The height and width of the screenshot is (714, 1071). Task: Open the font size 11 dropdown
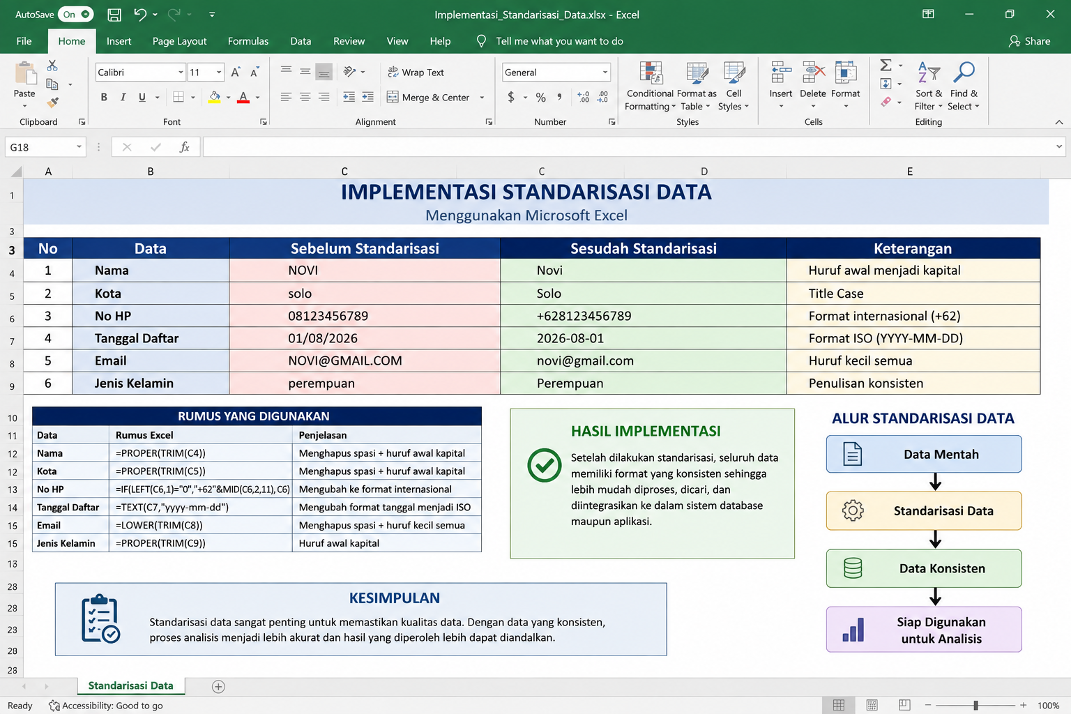(x=219, y=73)
